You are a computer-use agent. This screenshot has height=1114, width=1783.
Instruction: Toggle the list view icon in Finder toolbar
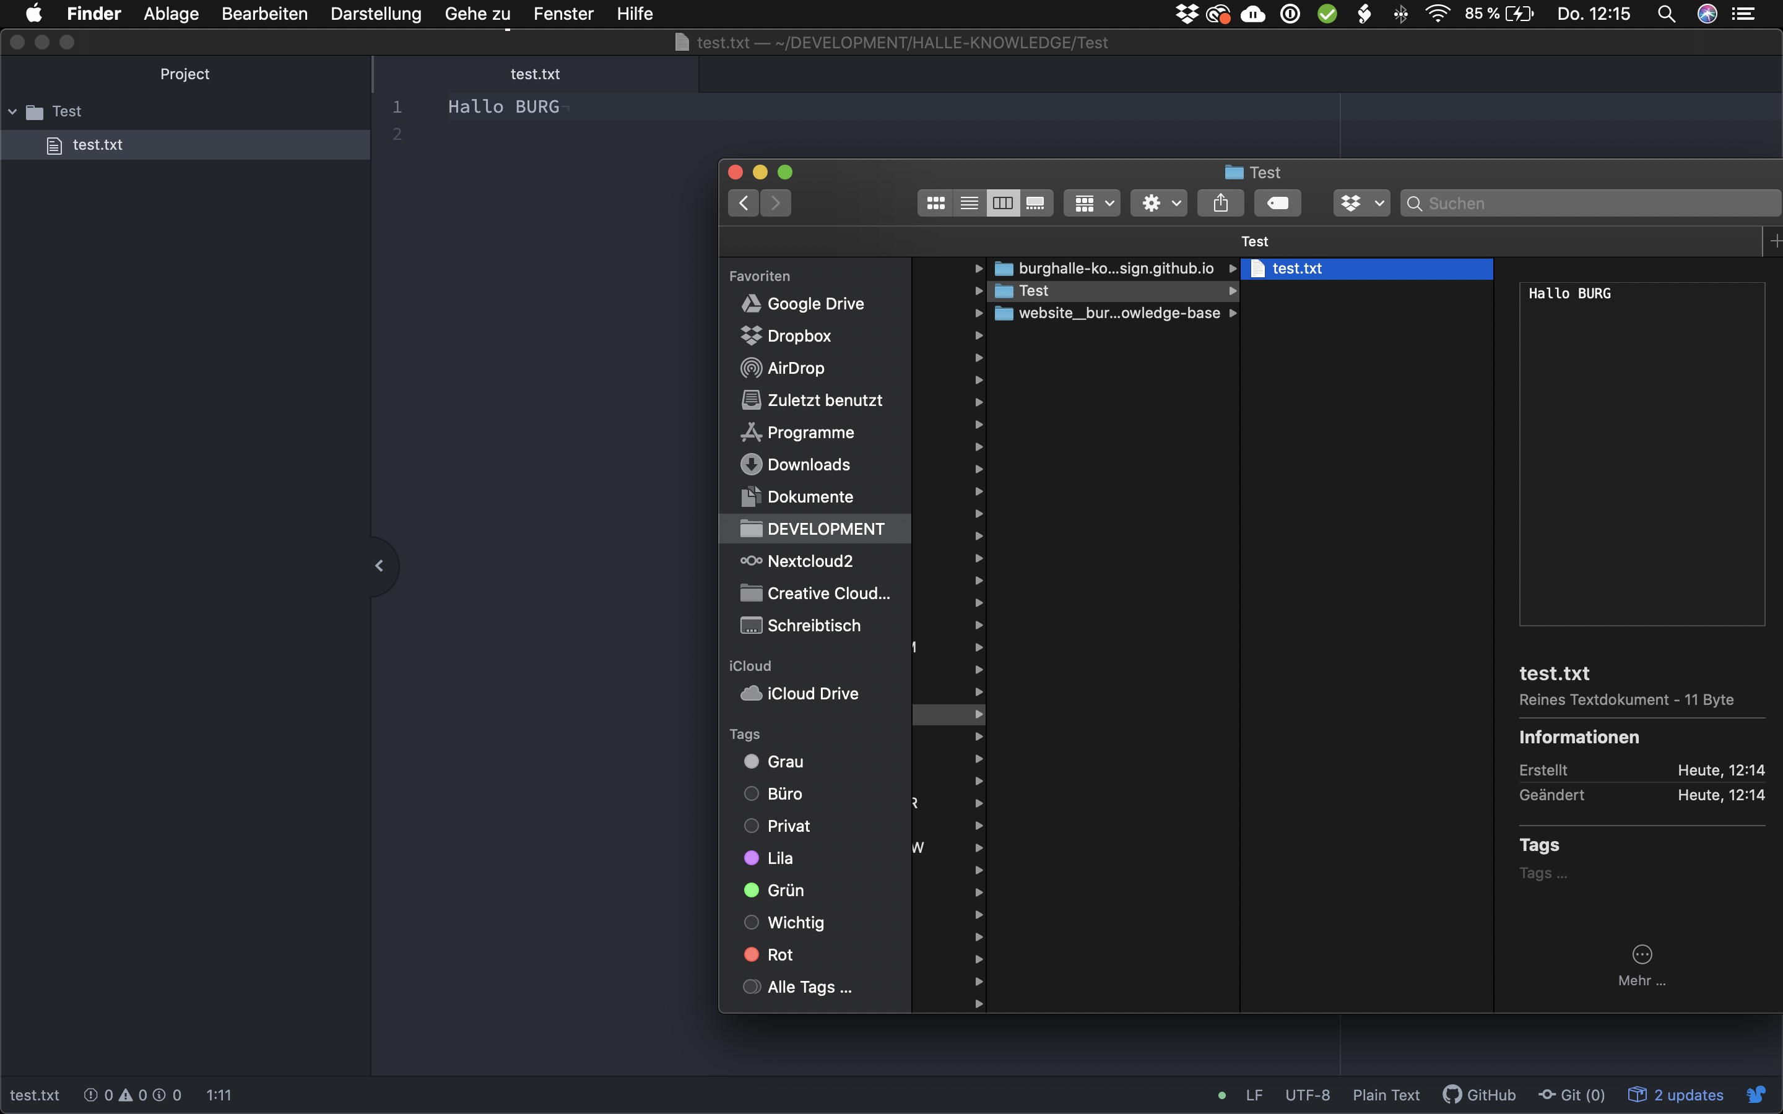[x=969, y=203]
